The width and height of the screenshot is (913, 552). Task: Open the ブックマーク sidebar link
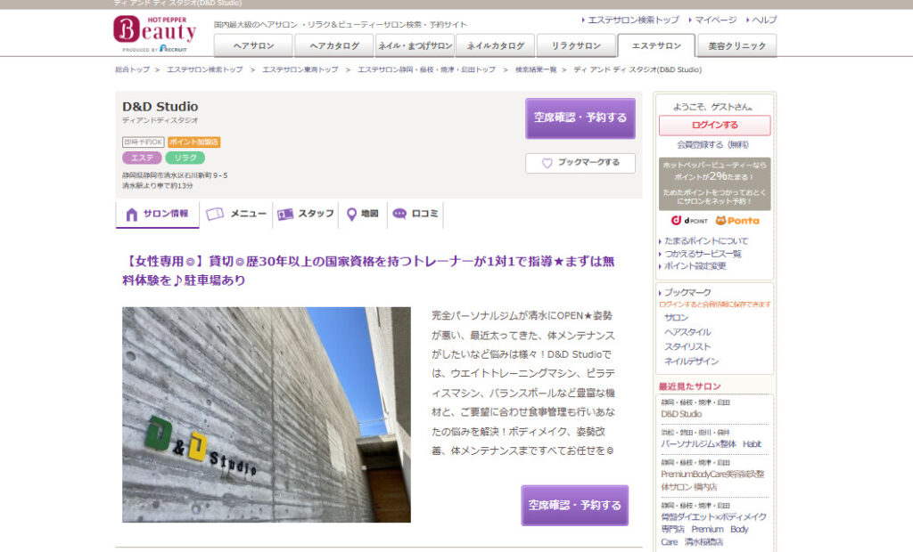tap(687, 293)
